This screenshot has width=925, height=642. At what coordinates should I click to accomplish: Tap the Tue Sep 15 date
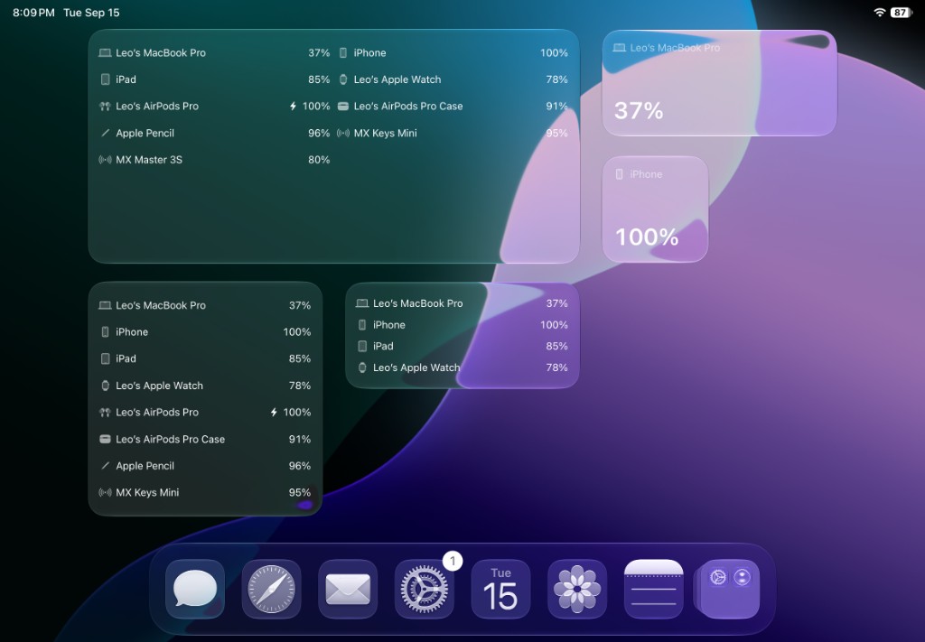(91, 13)
